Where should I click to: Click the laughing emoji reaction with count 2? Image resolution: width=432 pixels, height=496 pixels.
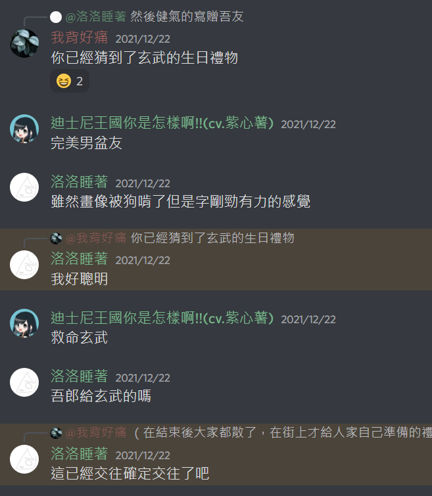pyautogui.click(x=70, y=81)
